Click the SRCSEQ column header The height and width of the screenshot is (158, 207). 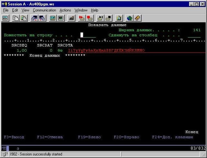(19, 45)
